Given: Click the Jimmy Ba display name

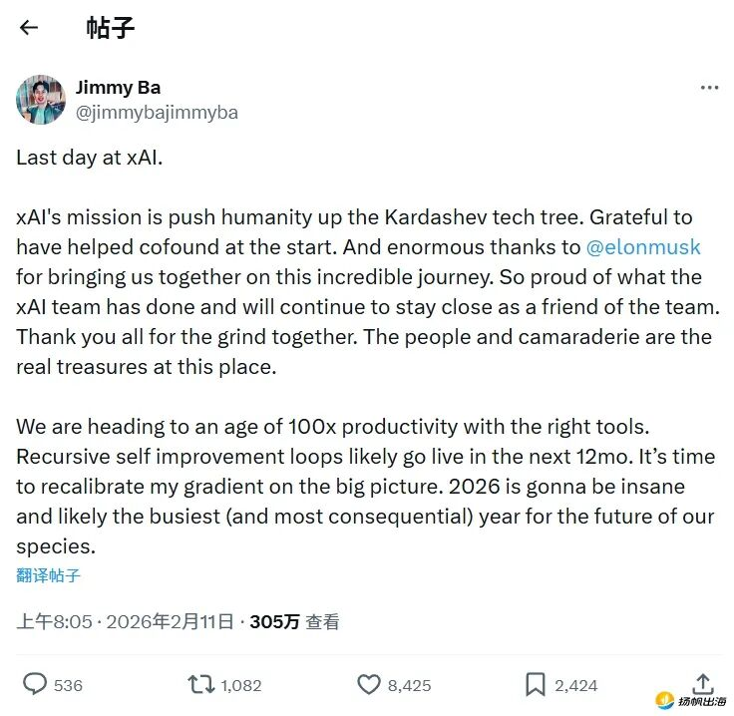Looking at the screenshot, I should coord(118,87).
